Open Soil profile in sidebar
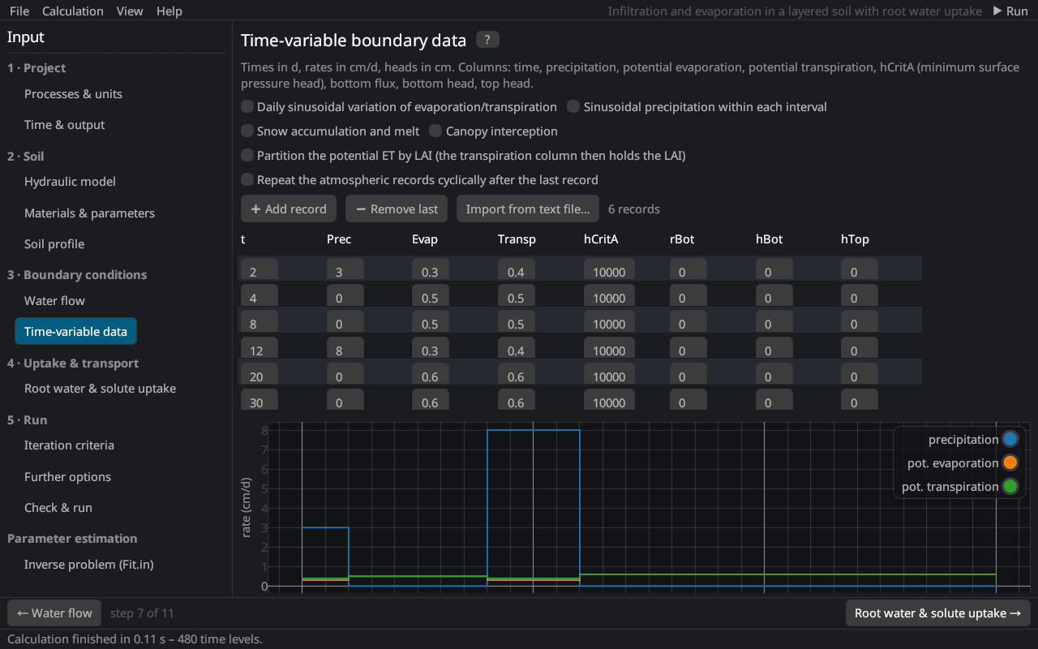 click(x=54, y=244)
